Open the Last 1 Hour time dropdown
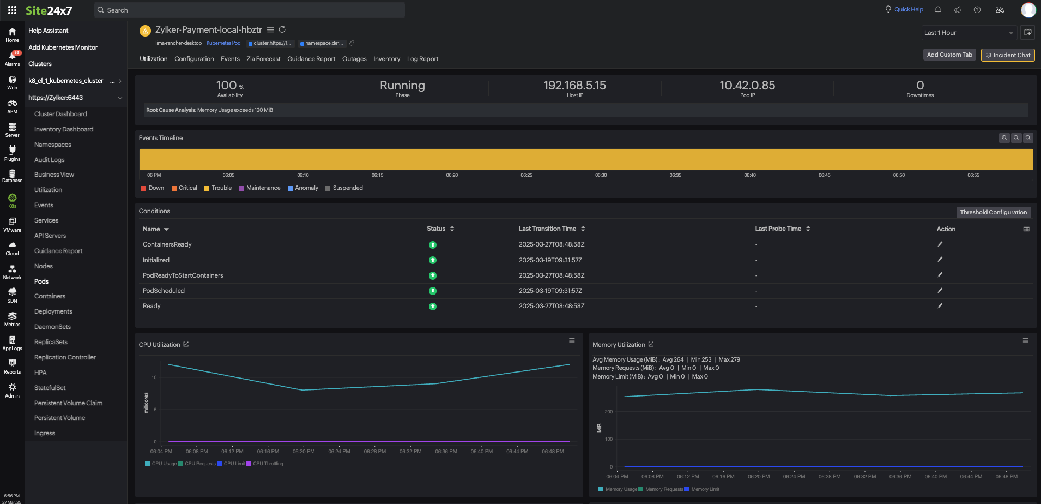 coord(969,33)
